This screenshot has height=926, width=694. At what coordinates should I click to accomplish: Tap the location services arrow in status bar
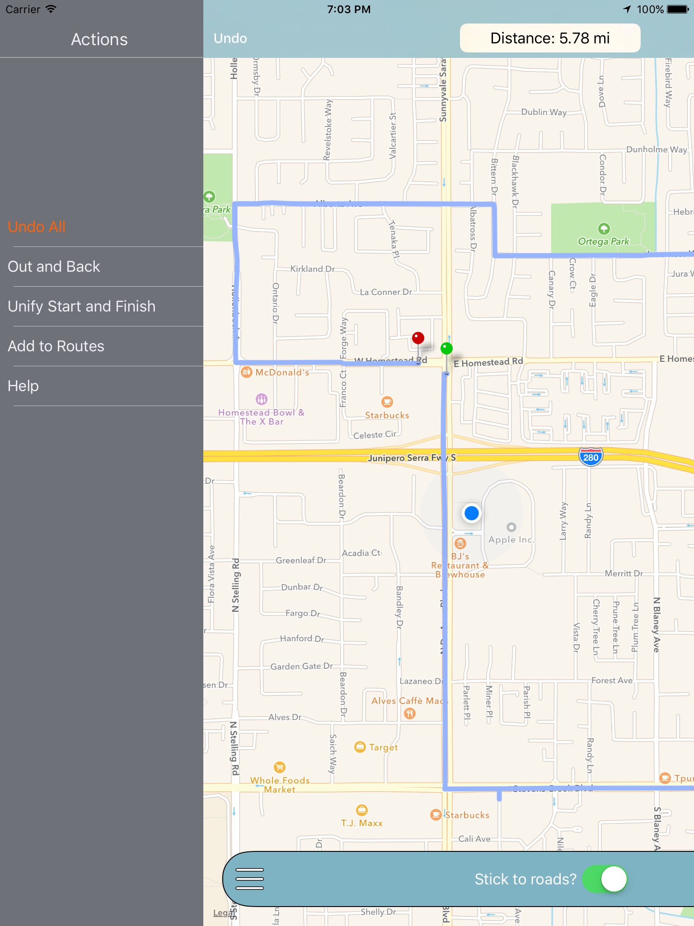coord(627,9)
